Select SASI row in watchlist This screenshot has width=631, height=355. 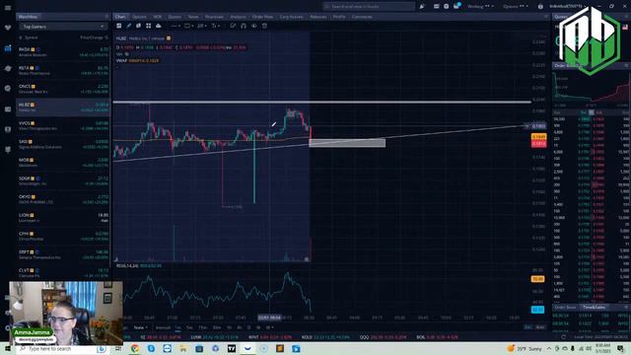[63, 144]
